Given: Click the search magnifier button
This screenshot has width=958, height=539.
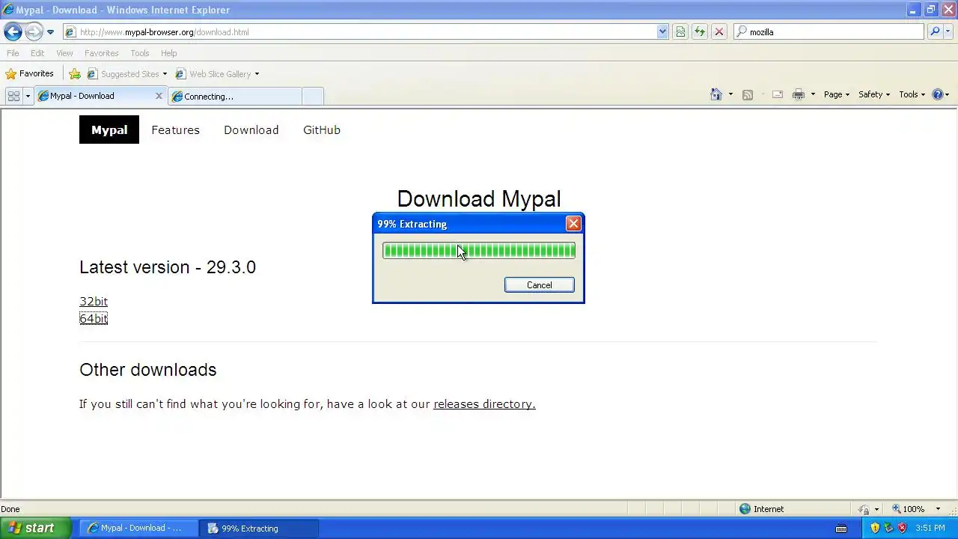Looking at the screenshot, I should click(x=935, y=32).
